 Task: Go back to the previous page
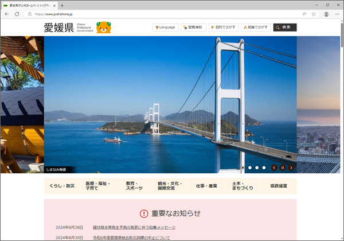[7, 14]
